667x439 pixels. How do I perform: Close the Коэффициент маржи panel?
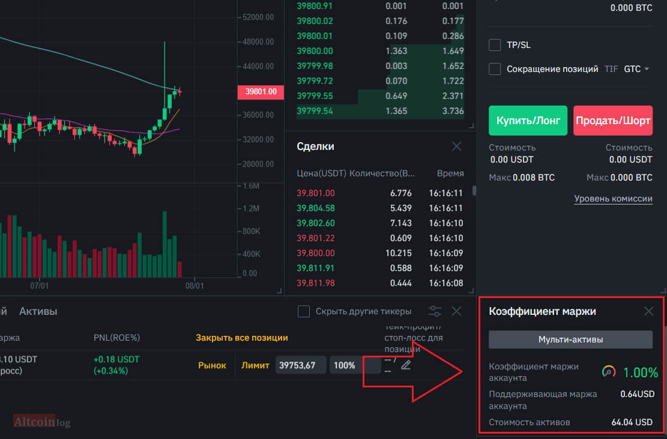click(648, 311)
